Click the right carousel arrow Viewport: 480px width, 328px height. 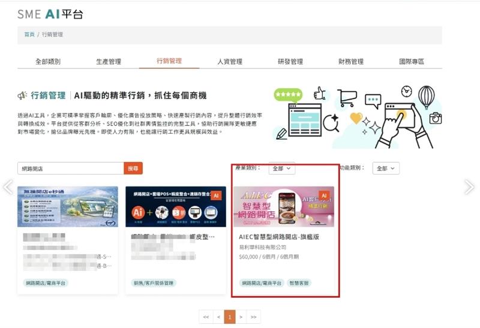[x=469, y=187]
